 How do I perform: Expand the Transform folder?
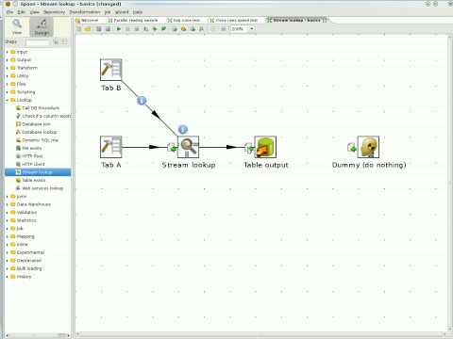point(7,68)
